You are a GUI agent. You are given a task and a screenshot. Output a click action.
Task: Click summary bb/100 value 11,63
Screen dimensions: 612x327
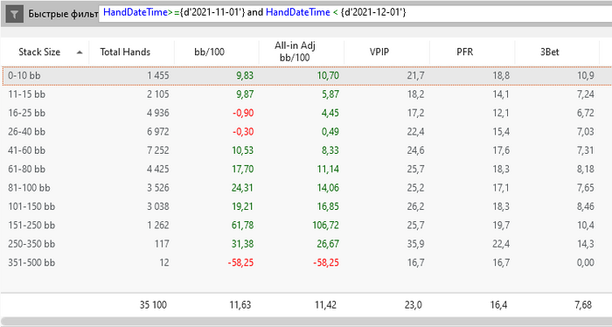pos(240,305)
